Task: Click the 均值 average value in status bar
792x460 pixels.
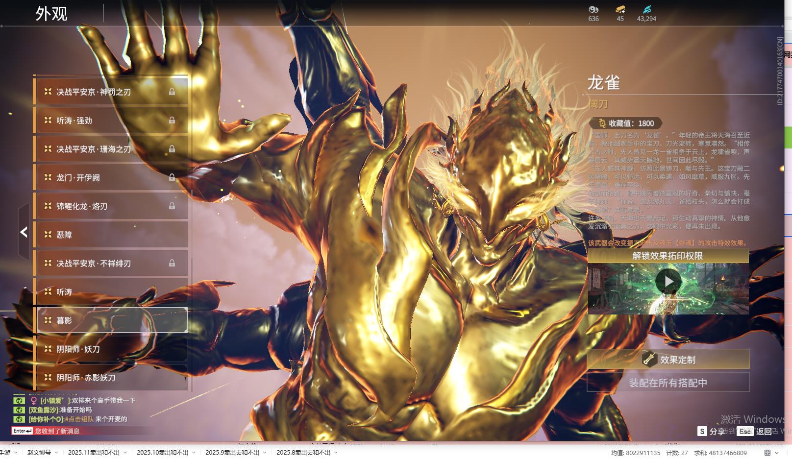Action: pyautogui.click(x=635, y=453)
